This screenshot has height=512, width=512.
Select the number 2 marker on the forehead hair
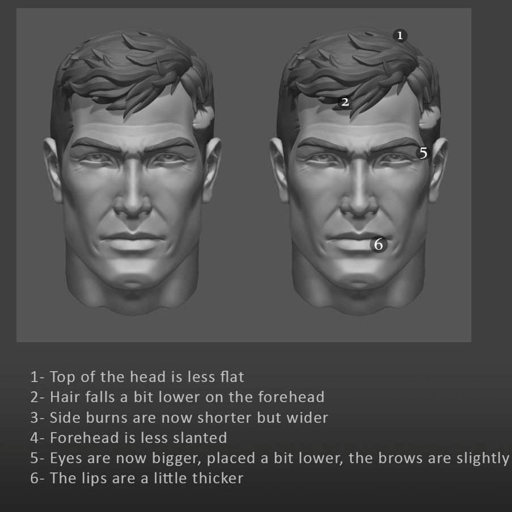345,102
